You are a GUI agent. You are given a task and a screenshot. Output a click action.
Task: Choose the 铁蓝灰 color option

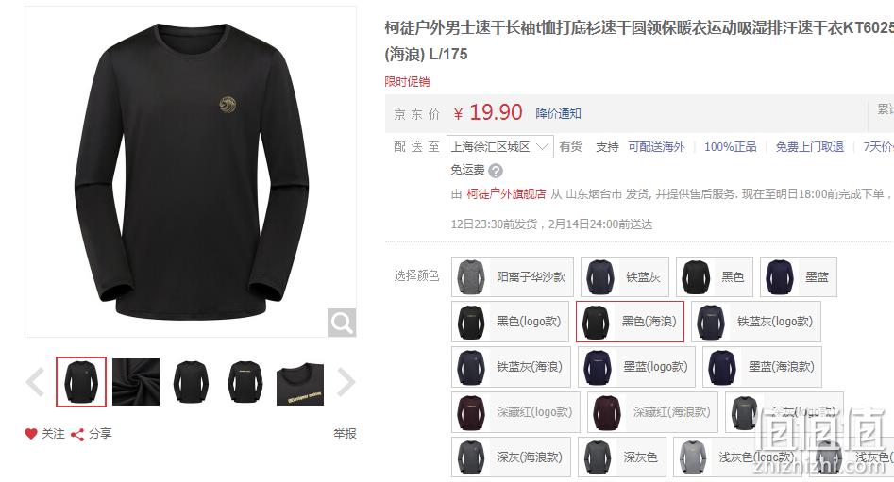(624, 277)
